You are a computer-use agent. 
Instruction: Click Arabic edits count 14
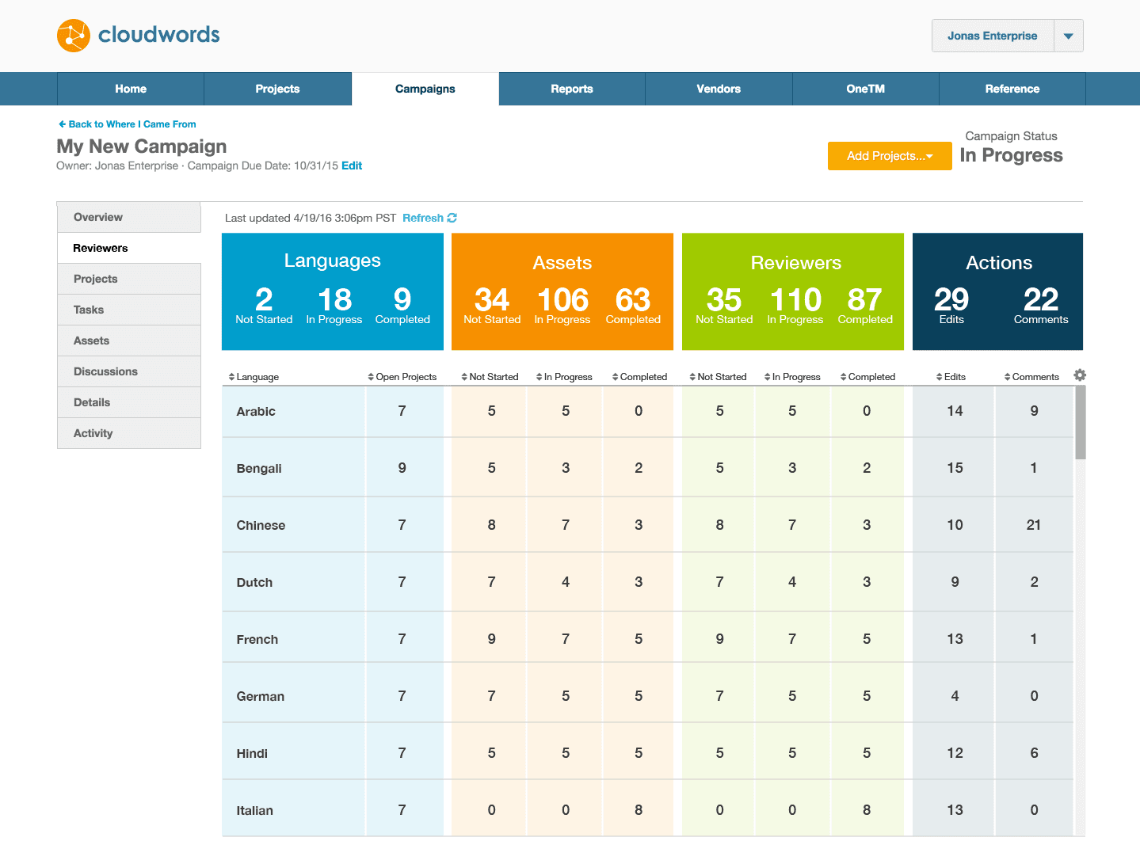click(955, 411)
